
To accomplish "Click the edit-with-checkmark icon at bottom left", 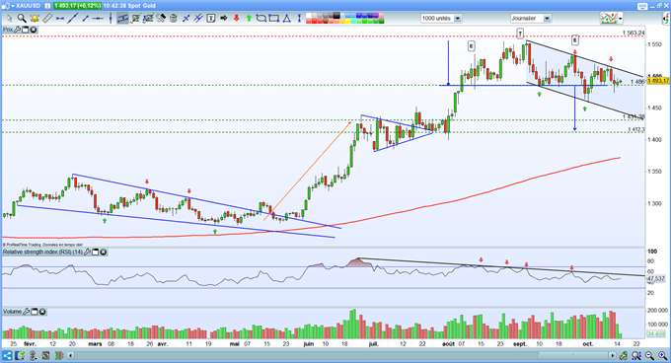I will pyautogui.click(x=20, y=355).
